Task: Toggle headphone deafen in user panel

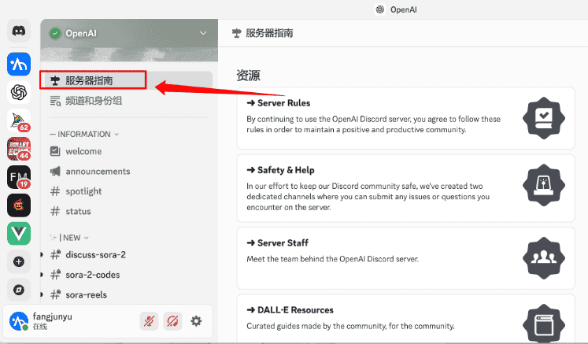Action: click(x=172, y=321)
